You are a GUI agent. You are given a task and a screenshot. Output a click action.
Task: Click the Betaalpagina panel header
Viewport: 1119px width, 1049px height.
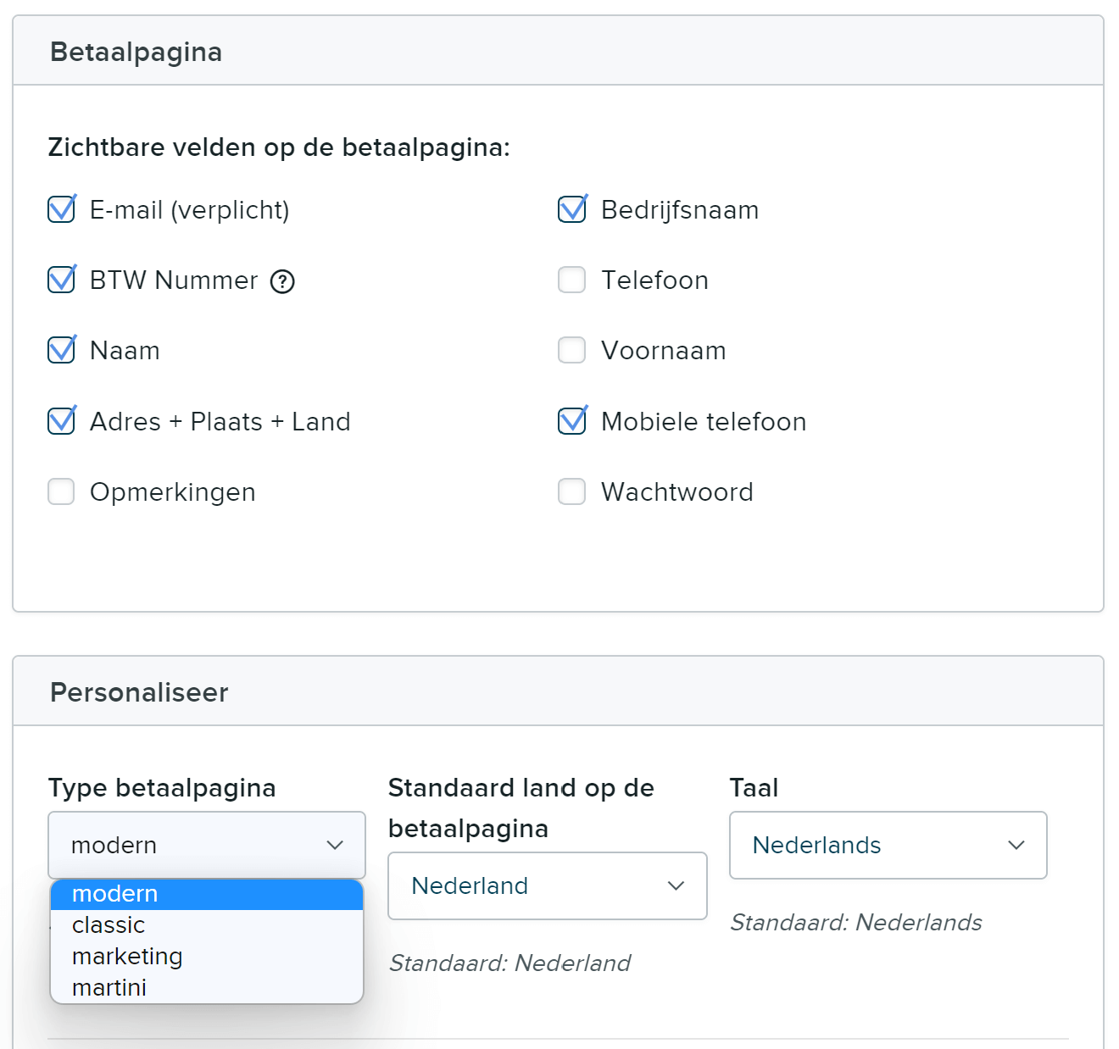pyautogui.click(x=136, y=52)
